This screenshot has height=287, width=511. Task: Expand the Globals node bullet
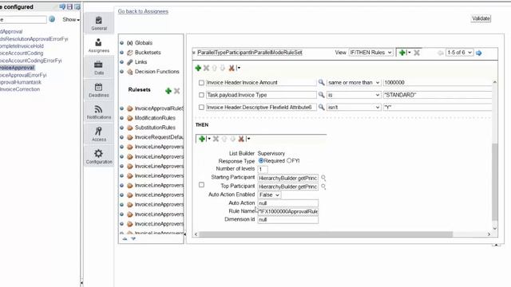pos(122,43)
